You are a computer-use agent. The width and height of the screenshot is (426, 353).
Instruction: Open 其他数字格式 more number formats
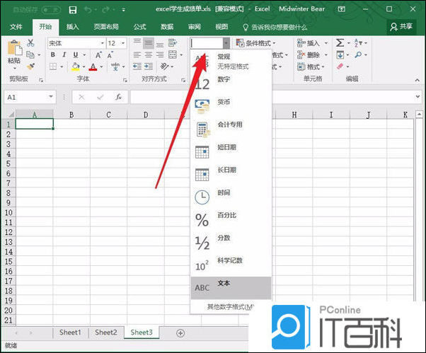[231, 307]
